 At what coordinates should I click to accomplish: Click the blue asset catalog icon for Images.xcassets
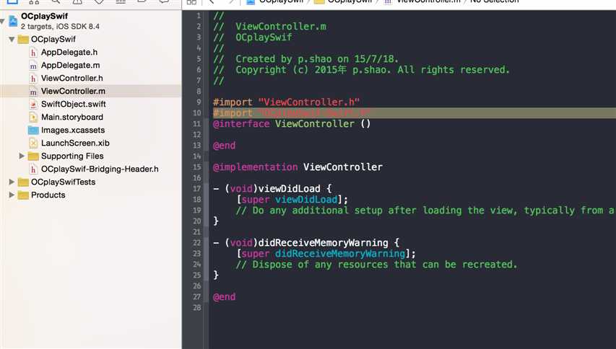point(33,130)
